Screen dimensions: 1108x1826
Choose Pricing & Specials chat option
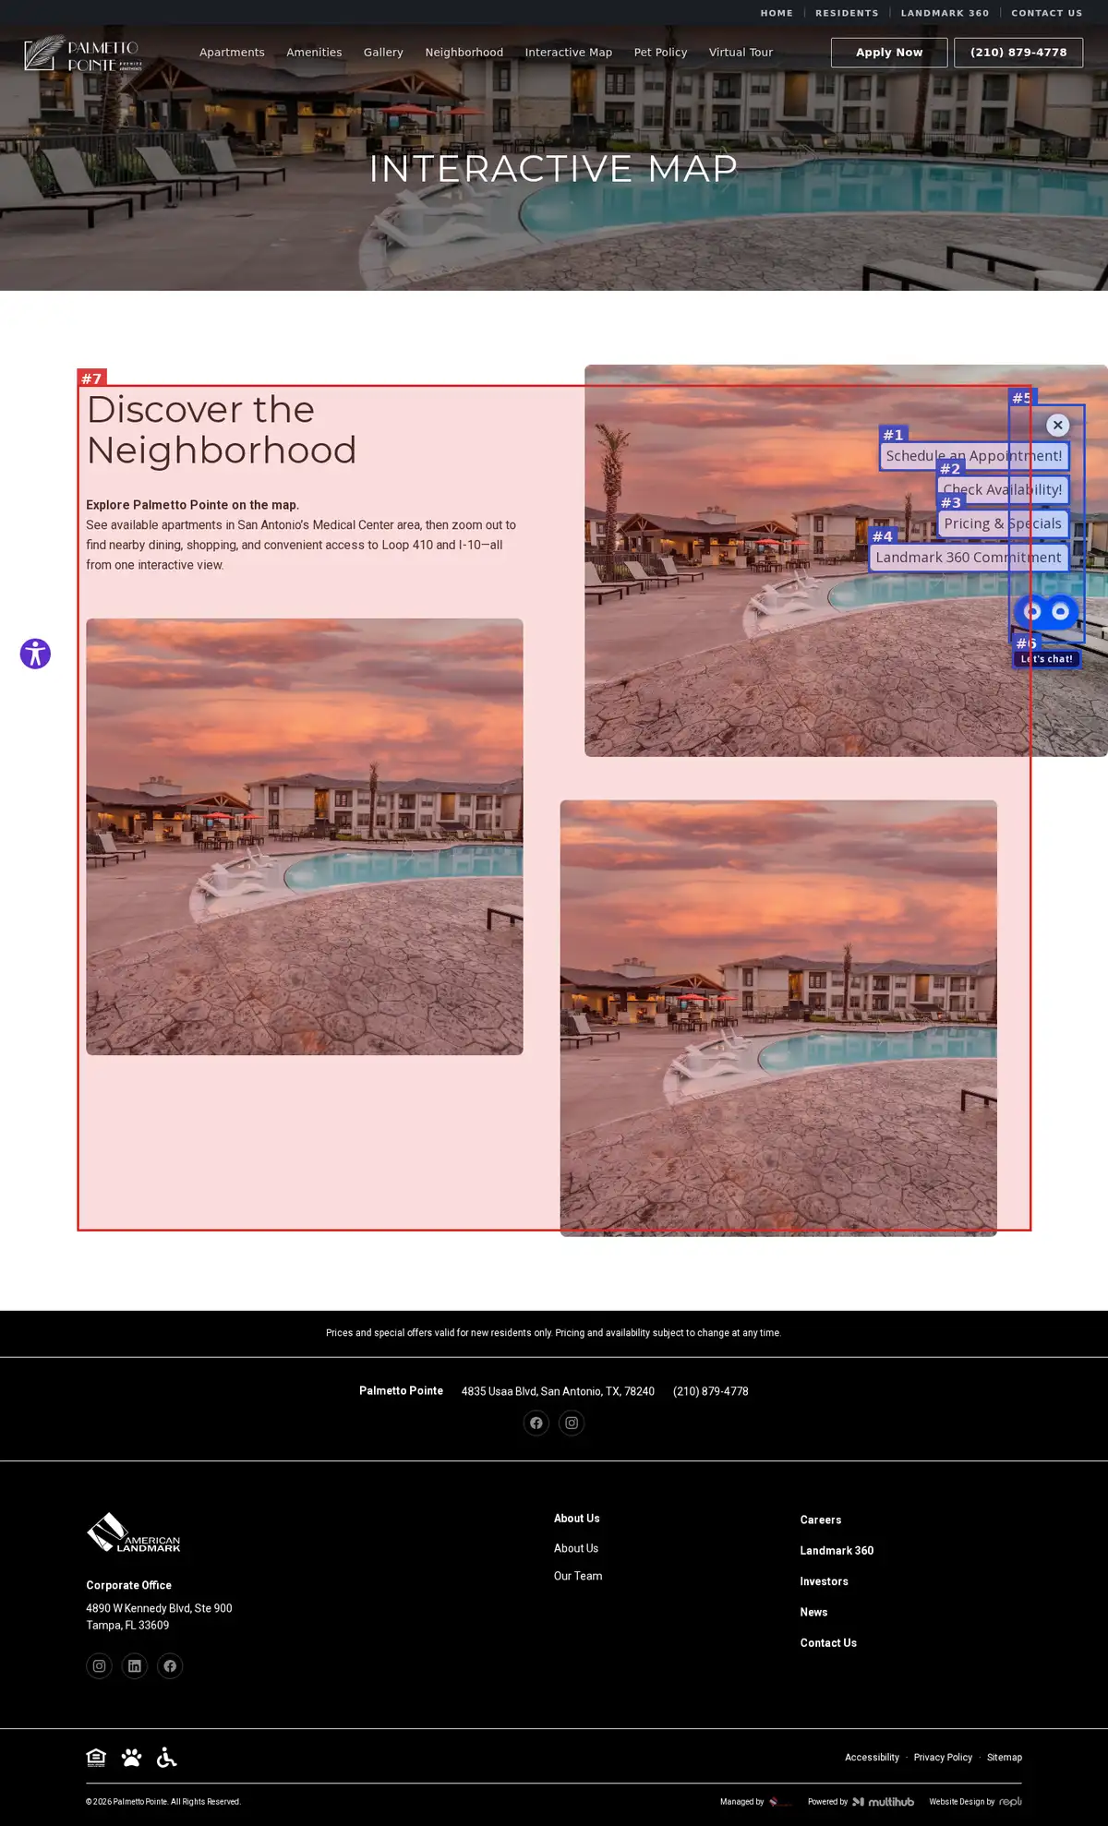tap(1003, 523)
